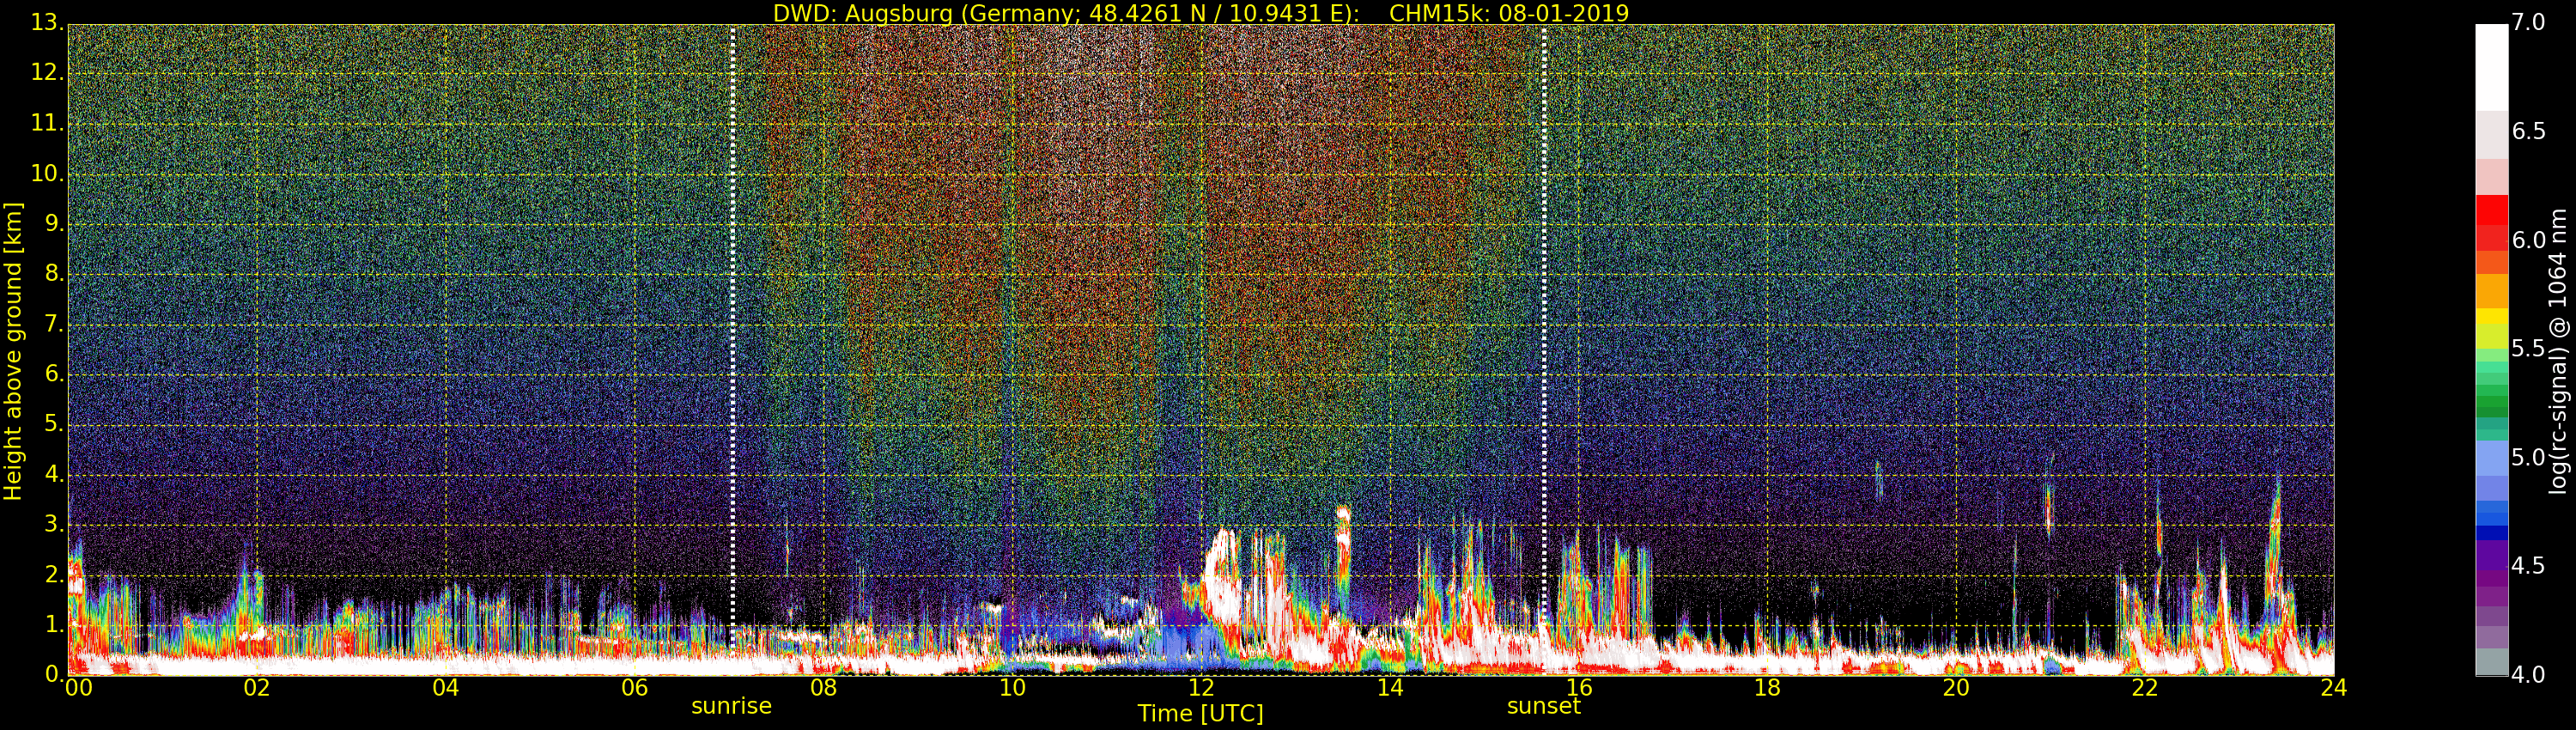Image resolution: width=2576 pixels, height=730 pixels.
Task: Click the 'Time [UTC]' axis label
Action: pyautogui.click(x=1200, y=714)
